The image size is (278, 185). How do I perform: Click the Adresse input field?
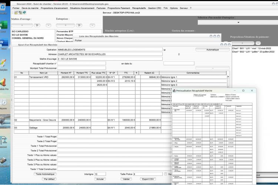(110, 54)
